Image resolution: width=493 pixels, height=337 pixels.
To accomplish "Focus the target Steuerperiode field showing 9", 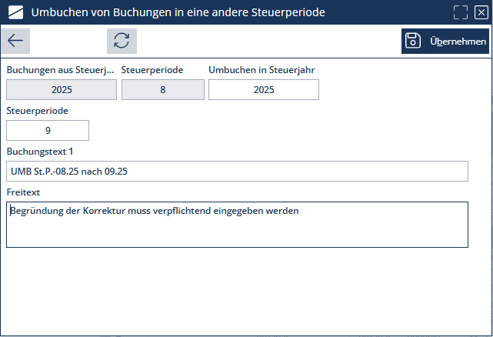I will (48, 131).
